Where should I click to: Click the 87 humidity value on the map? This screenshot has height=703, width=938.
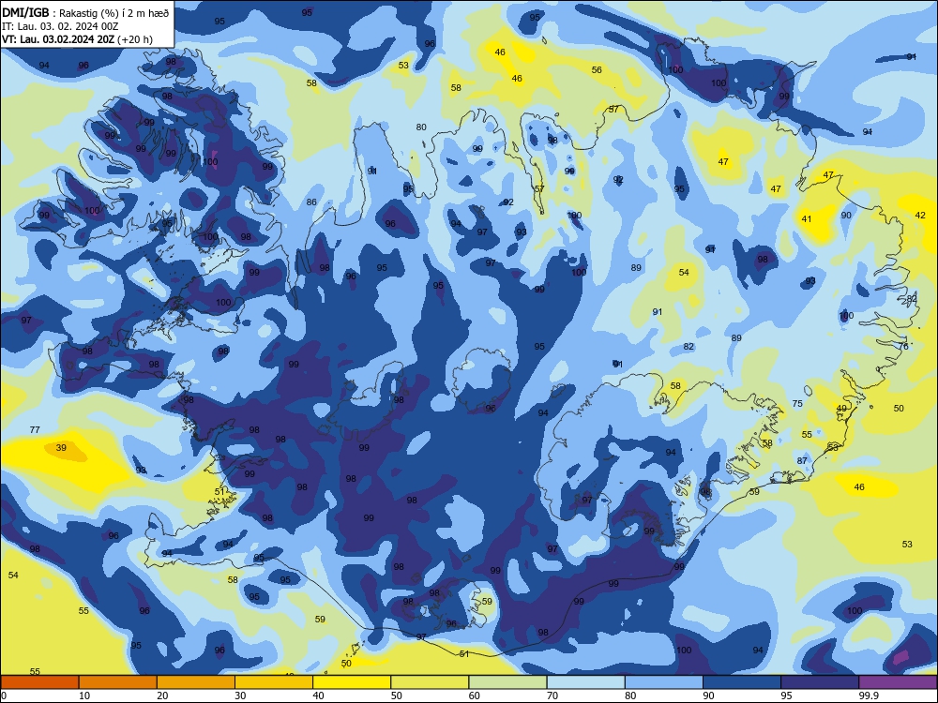click(802, 460)
